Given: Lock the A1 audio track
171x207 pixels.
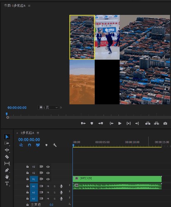Looking at the screenshot, I should [27, 186].
